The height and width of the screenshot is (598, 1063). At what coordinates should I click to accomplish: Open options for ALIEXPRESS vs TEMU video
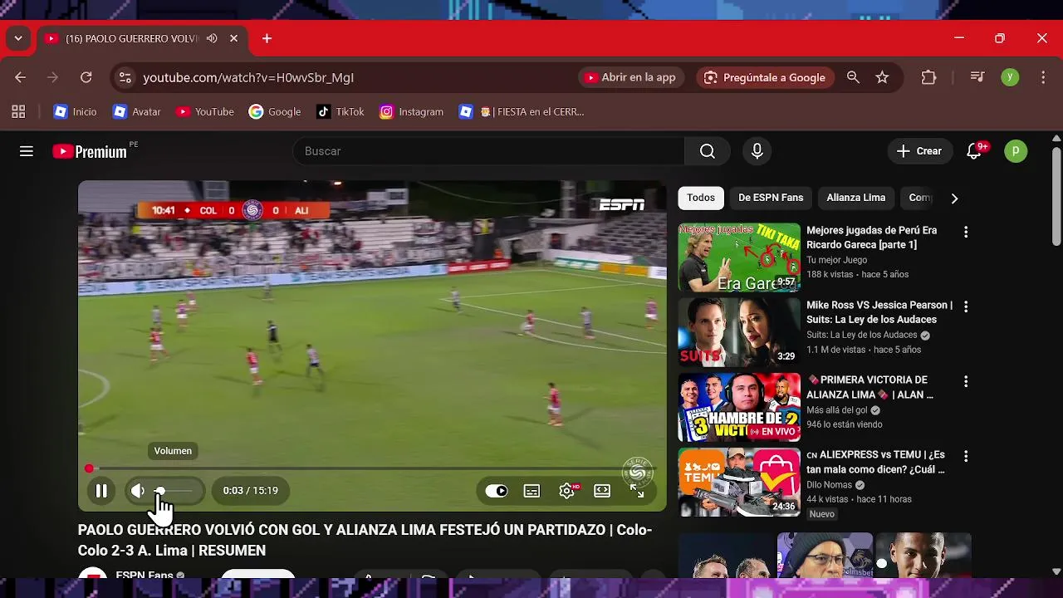[x=965, y=456]
